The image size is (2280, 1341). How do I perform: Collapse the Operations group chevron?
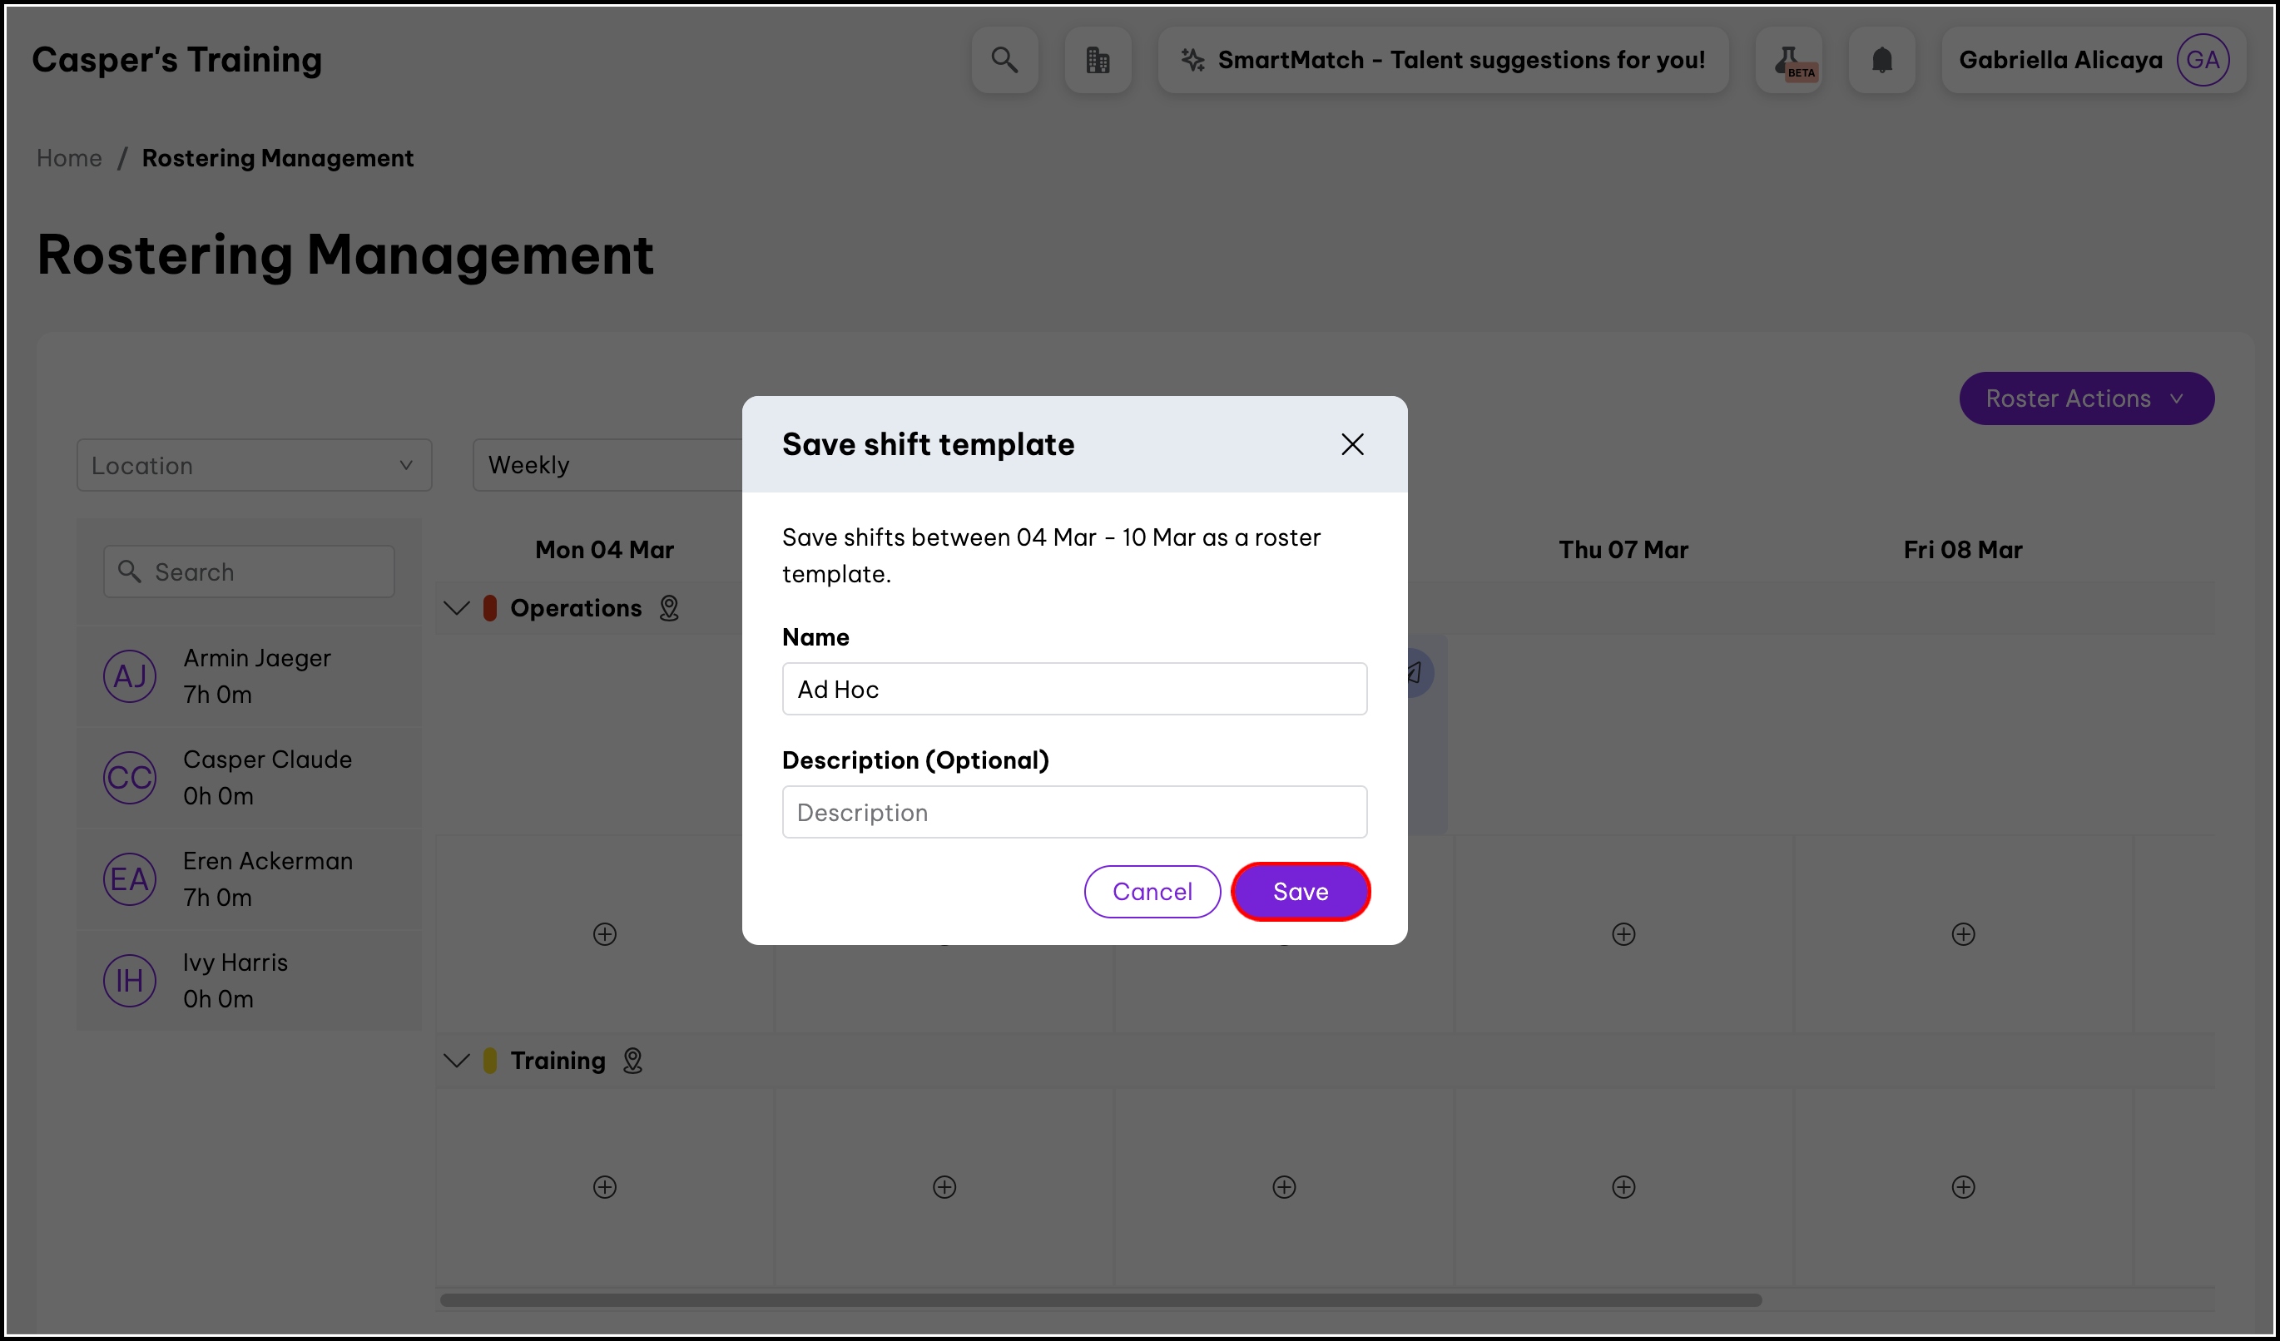click(x=457, y=607)
